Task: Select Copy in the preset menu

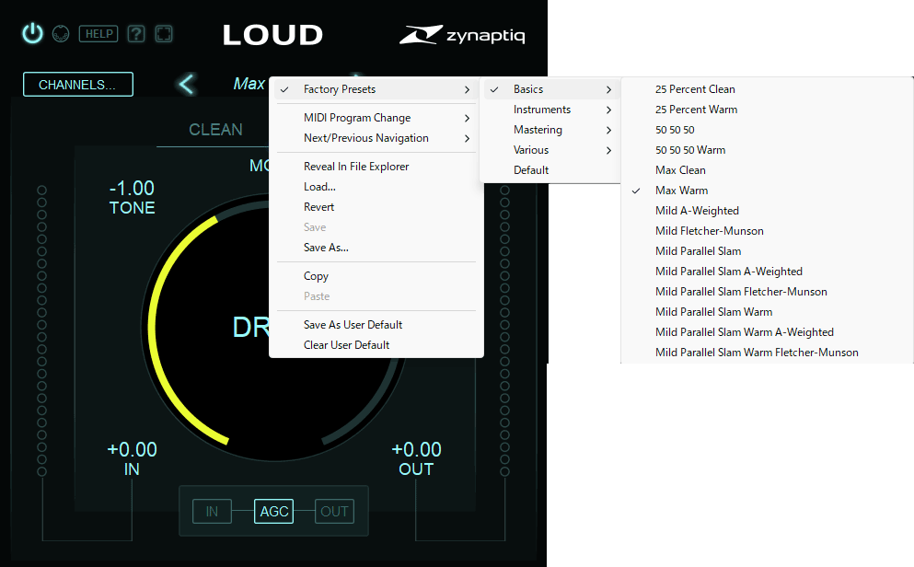Action: 376,276
